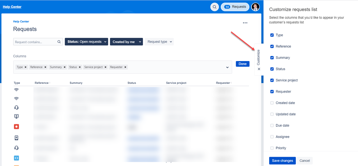
Task: Remove the Type column chip
Action: coord(25,67)
